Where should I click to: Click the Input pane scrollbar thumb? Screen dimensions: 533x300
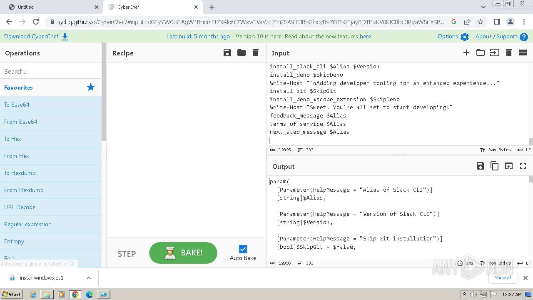point(531,142)
